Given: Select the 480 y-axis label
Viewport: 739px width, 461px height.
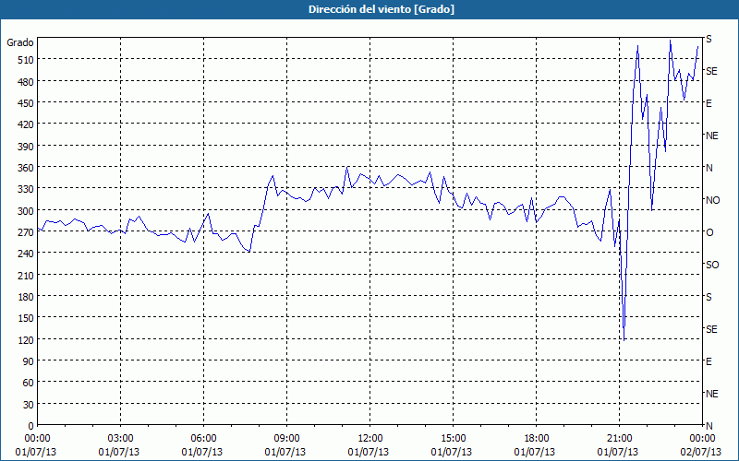Looking at the screenshot, I should [27, 81].
